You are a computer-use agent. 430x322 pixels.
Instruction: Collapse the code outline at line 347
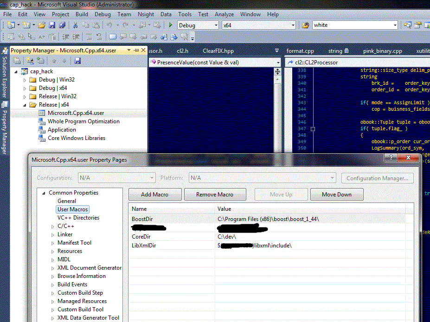point(313,129)
